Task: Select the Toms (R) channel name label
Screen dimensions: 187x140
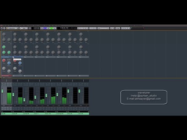Action: coord(84,114)
